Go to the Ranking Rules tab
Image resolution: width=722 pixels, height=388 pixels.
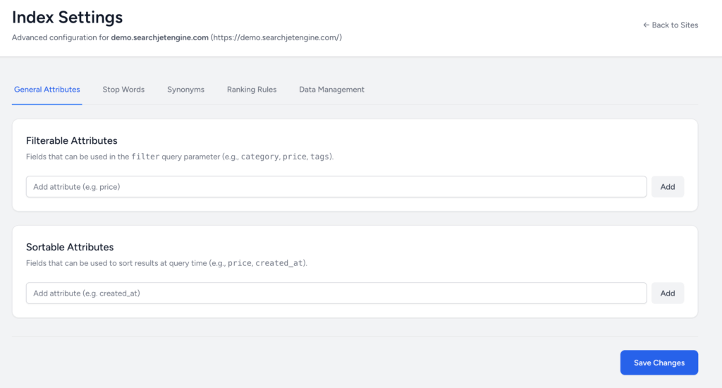point(252,90)
